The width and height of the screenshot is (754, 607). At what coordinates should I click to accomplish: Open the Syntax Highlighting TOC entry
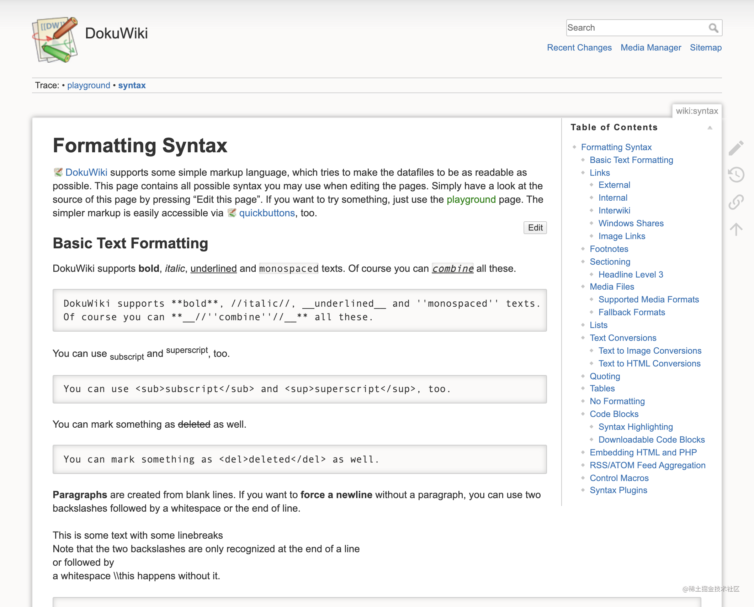[636, 427]
